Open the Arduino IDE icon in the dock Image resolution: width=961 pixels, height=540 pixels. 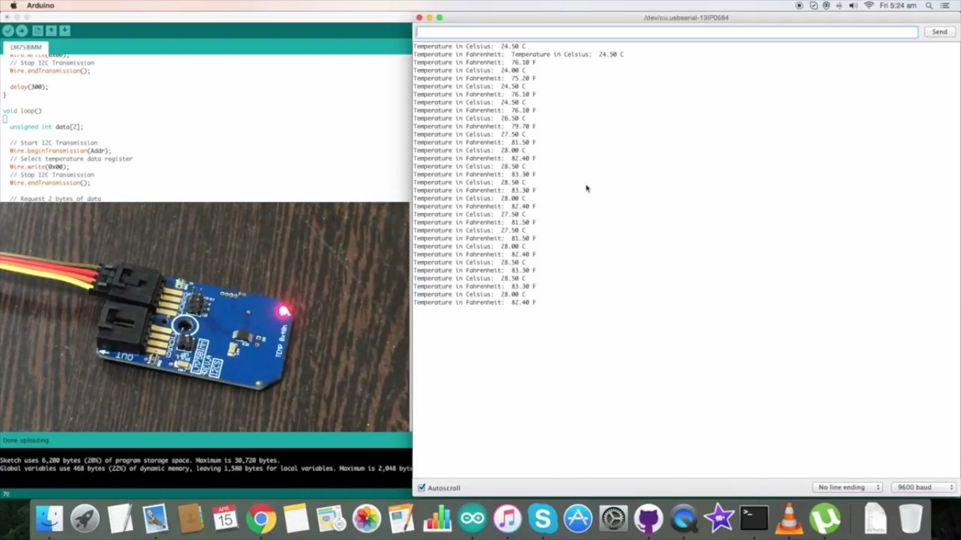(472, 519)
